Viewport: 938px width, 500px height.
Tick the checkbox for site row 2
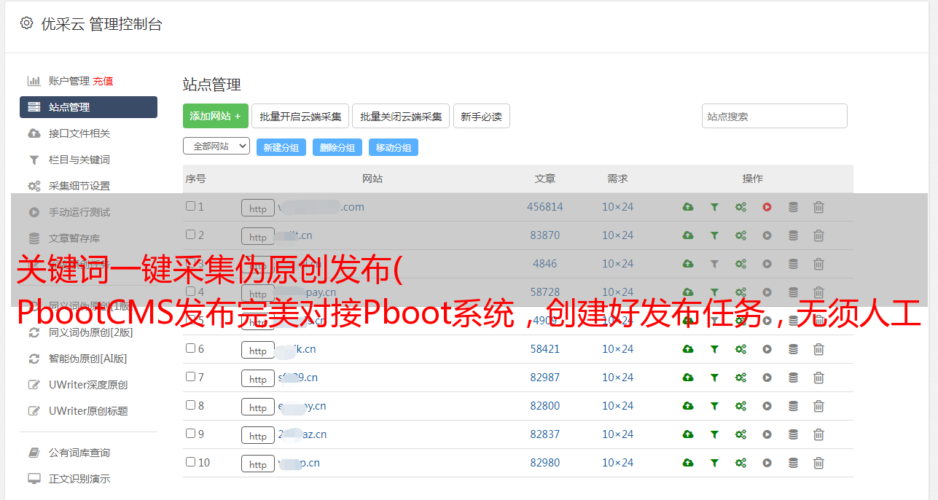[x=191, y=235]
